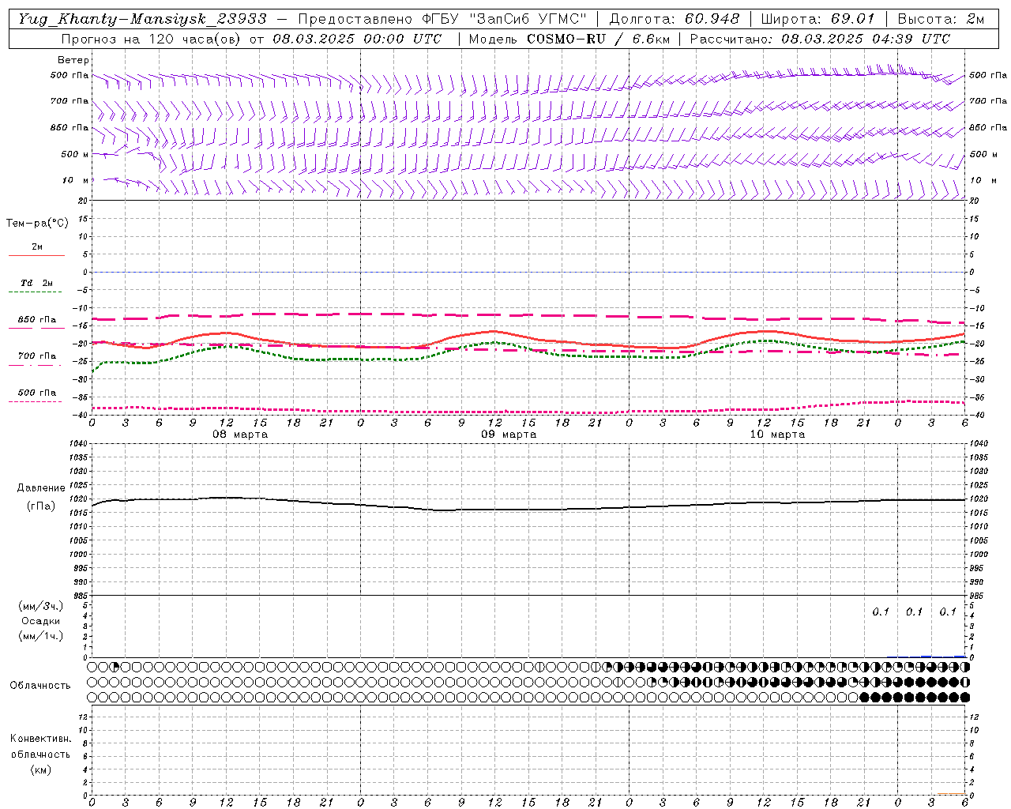Select the 500 м wind level label on left

(75, 154)
